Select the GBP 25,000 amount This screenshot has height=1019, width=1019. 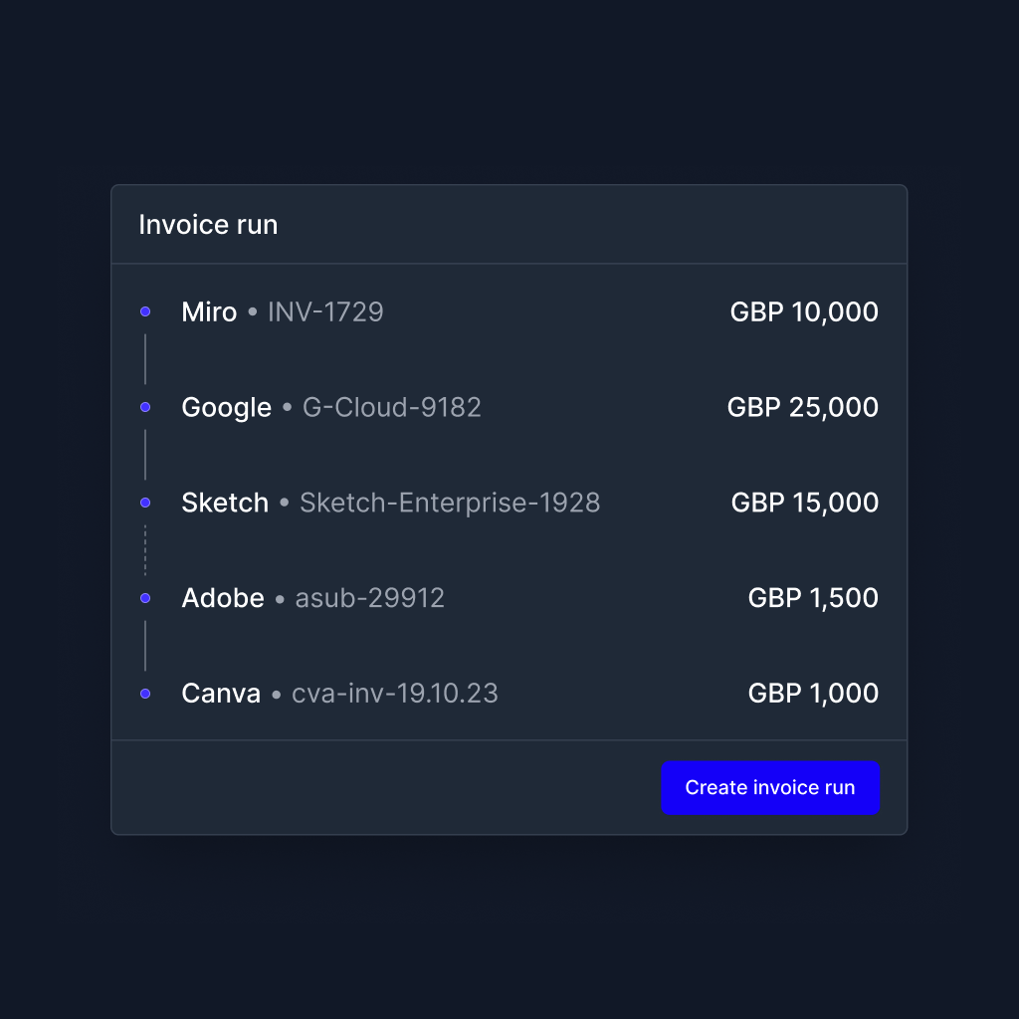(x=803, y=408)
